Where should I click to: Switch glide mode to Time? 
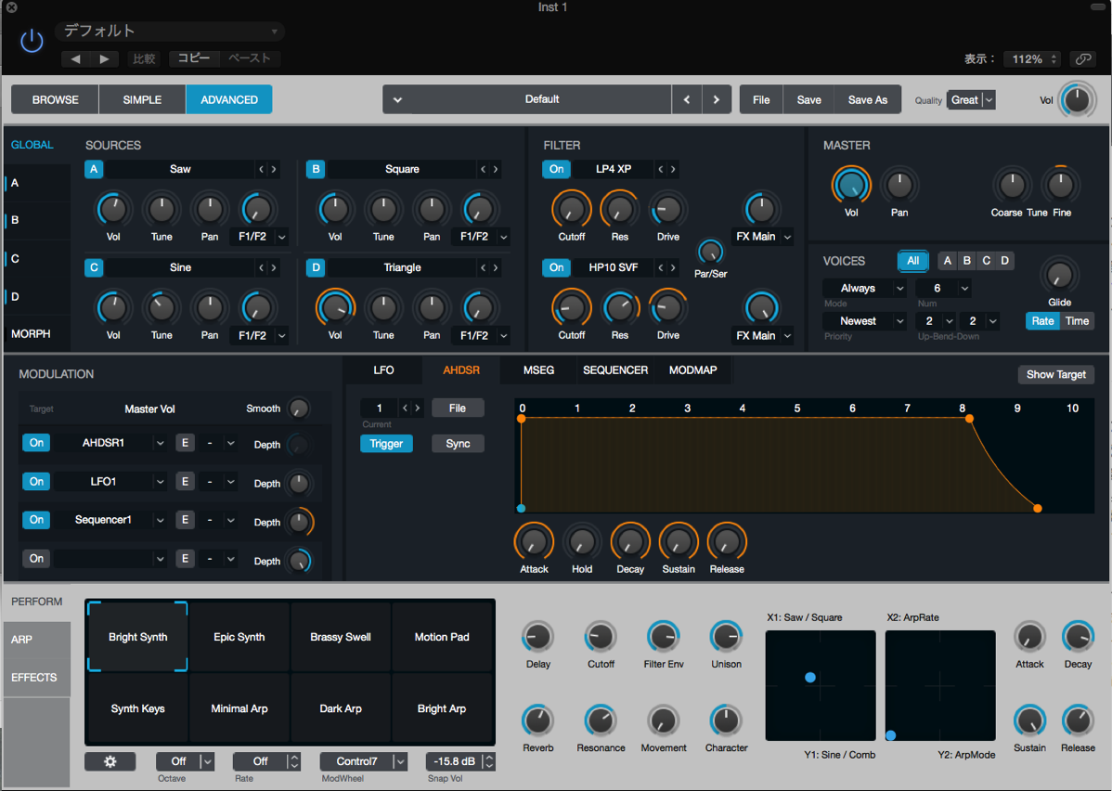pyautogui.click(x=1077, y=320)
